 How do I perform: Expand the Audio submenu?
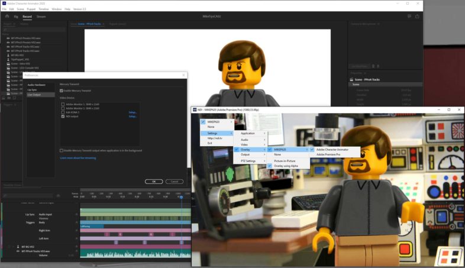[x=250, y=140]
